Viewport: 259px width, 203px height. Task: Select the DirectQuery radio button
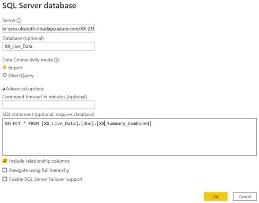tap(5, 75)
